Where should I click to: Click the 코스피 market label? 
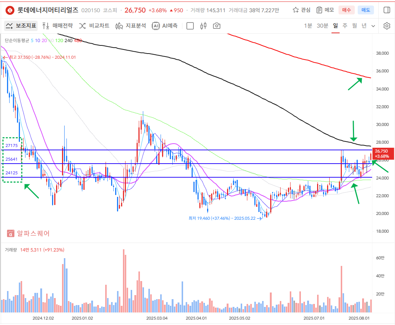[x=110, y=10]
